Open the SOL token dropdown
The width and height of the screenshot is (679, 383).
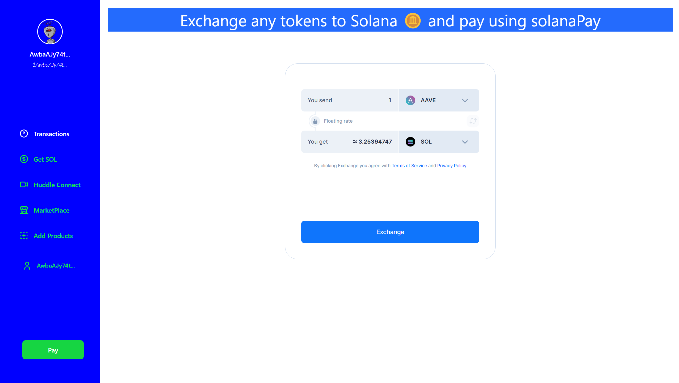[465, 142]
